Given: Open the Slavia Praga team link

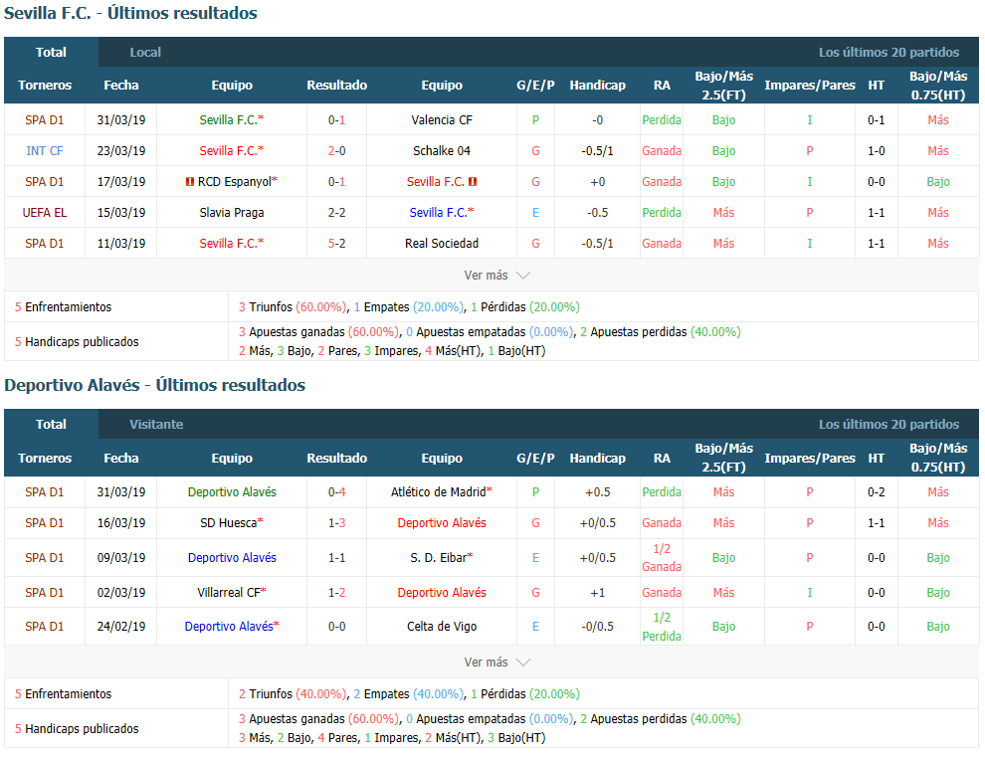Looking at the screenshot, I should (x=232, y=212).
